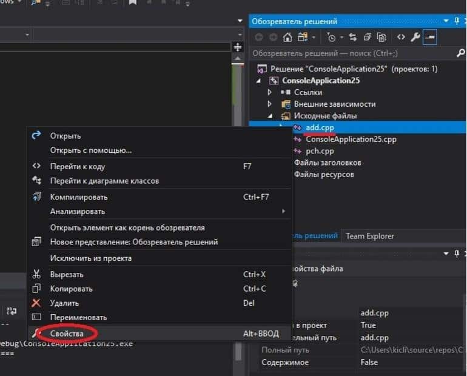467x376 pixels.
Task: Click the Содержимое property label
Action: 285,362
